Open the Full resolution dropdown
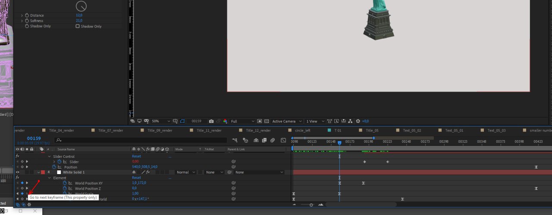Viewport: 552px width, 215px height. 242,121
